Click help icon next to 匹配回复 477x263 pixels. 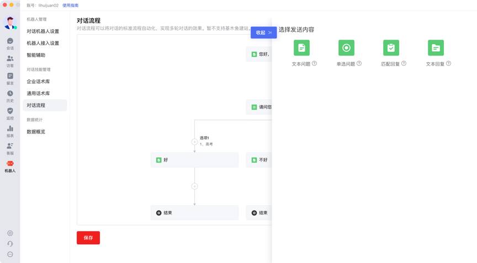tap(404, 63)
